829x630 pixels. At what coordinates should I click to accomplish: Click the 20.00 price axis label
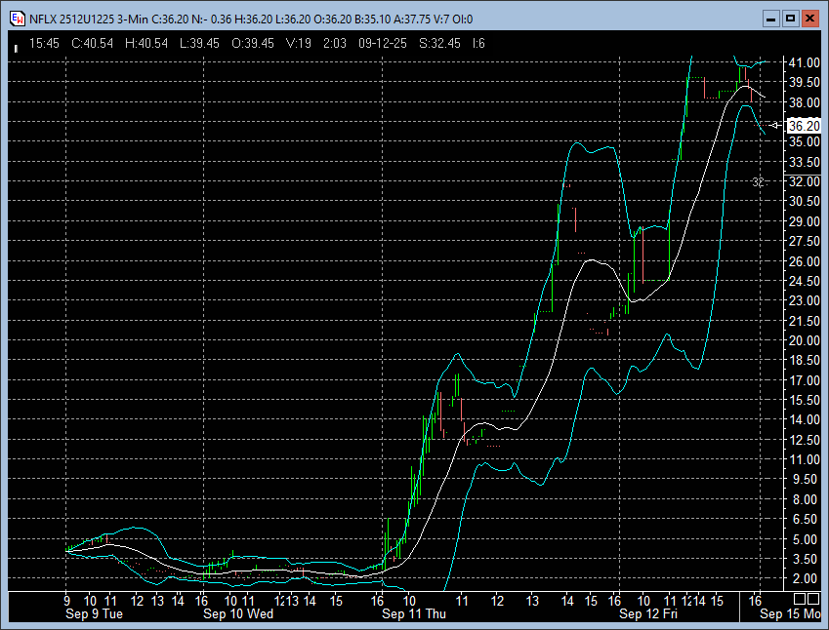pos(805,340)
